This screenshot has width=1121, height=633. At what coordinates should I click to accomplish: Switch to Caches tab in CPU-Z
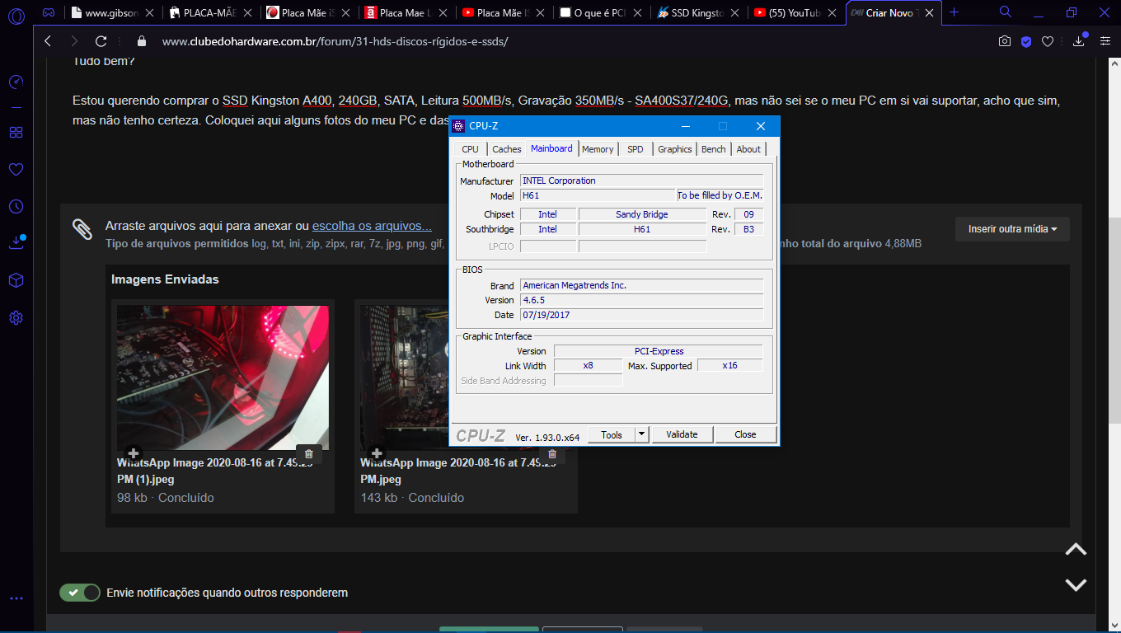pos(506,149)
